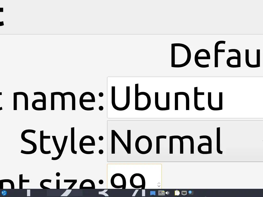This screenshot has width=263, height=197.
Task: Click the Ubuntu font name field
Action: (x=185, y=97)
